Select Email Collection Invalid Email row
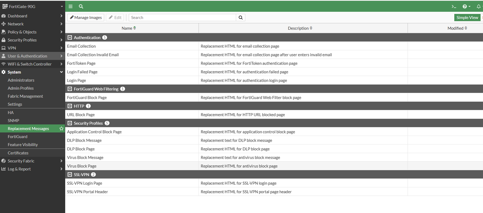This screenshot has height=213, width=483. [x=274, y=55]
